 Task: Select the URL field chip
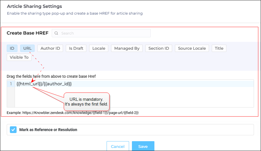pyautogui.click(x=27, y=48)
